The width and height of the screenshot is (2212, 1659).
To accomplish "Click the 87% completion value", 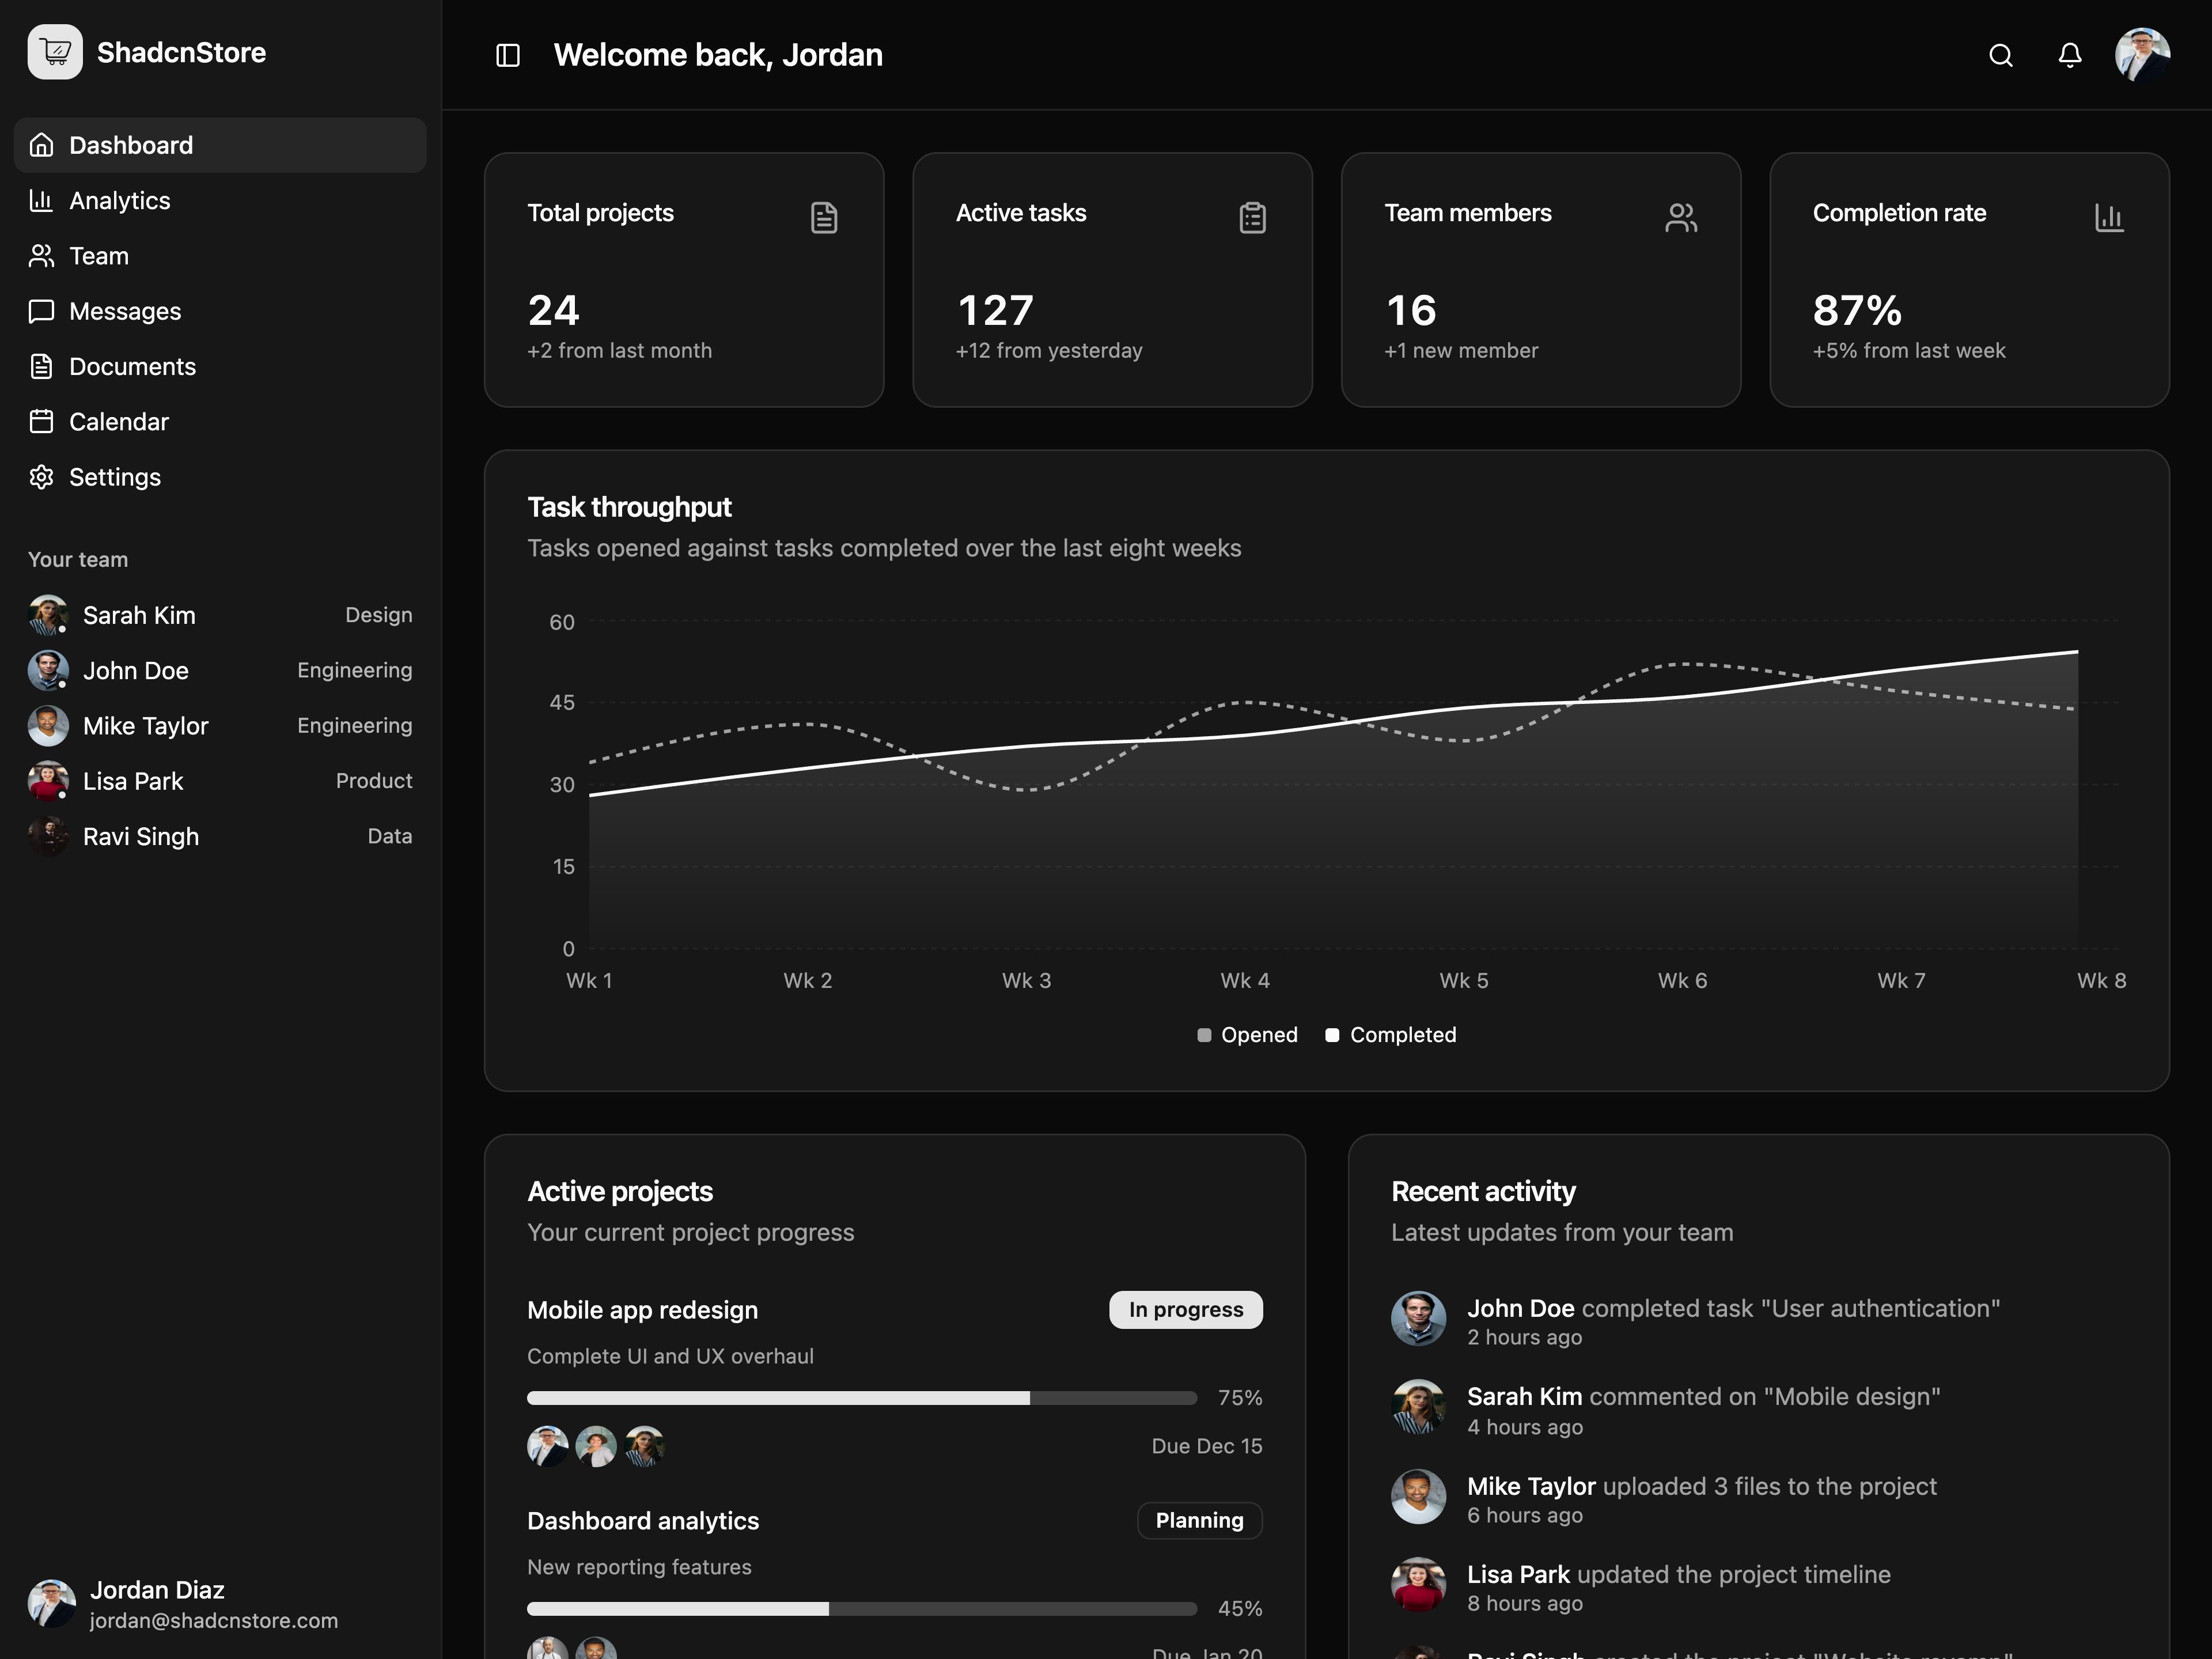I will pos(1857,310).
